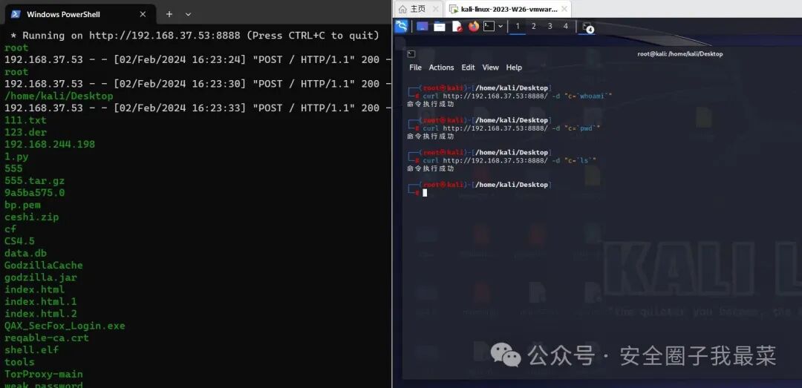Image resolution: width=802 pixels, height=388 pixels.
Task: Click the Kali terminal prompt cursor
Action: tap(425, 193)
